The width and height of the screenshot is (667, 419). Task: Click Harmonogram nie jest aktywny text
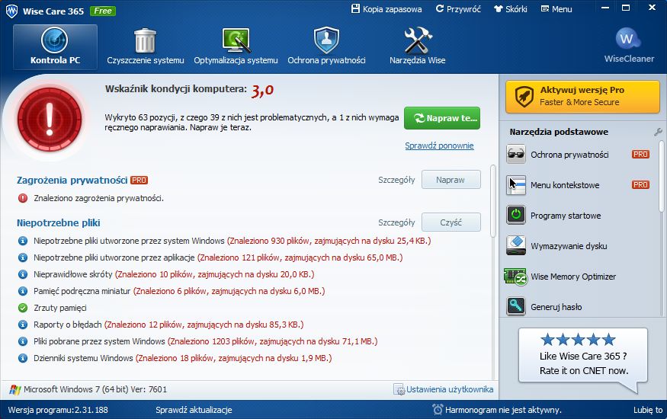503,410
